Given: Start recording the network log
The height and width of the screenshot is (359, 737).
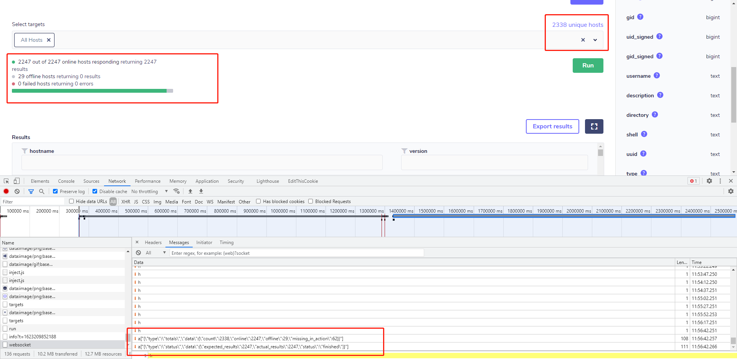Looking at the screenshot, I should [6, 191].
